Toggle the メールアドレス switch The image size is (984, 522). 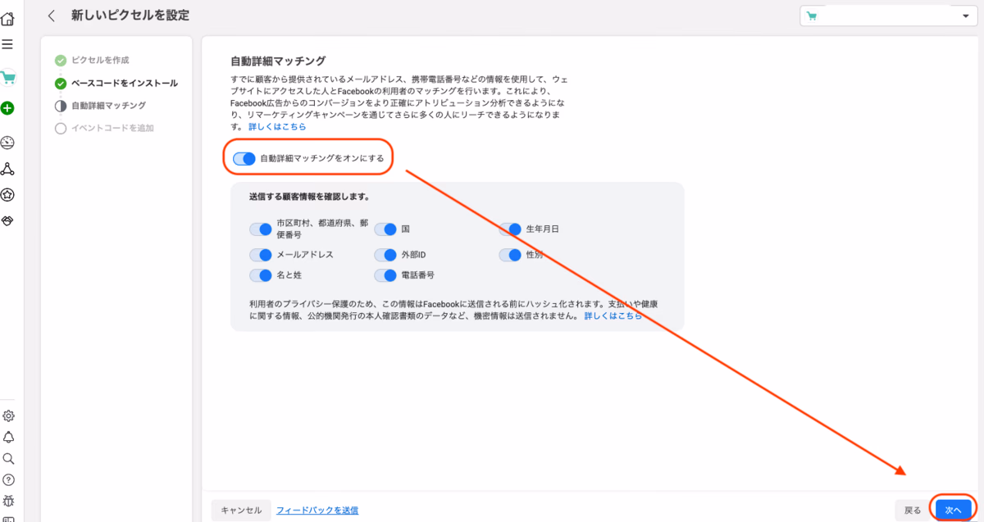pyautogui.click(x=261, y=255)
